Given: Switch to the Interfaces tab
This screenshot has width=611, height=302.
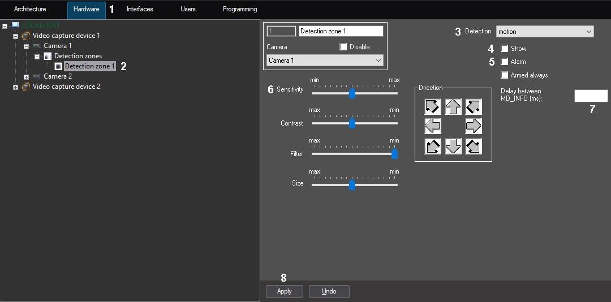Looking at the screenshot, I should 140,10.
